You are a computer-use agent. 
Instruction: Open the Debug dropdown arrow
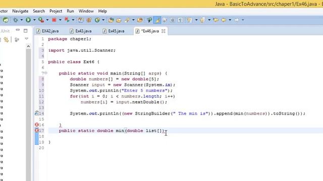click(x=21, y=20)
